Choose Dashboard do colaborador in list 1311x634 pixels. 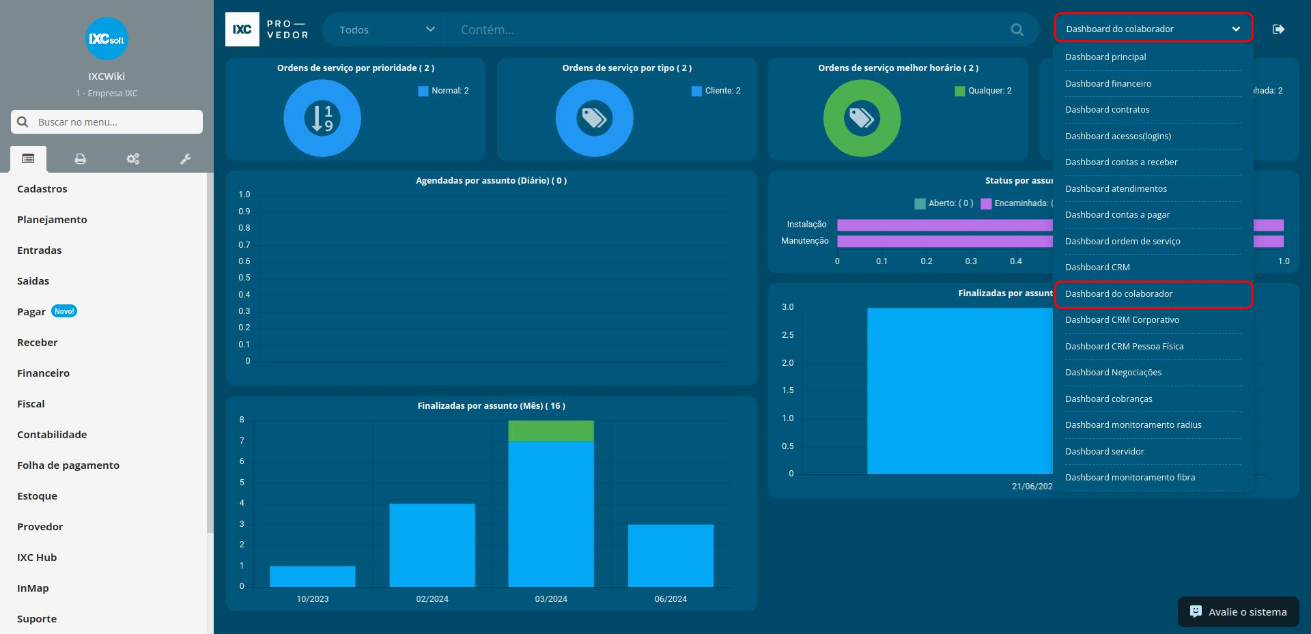tap(1153, 294)
